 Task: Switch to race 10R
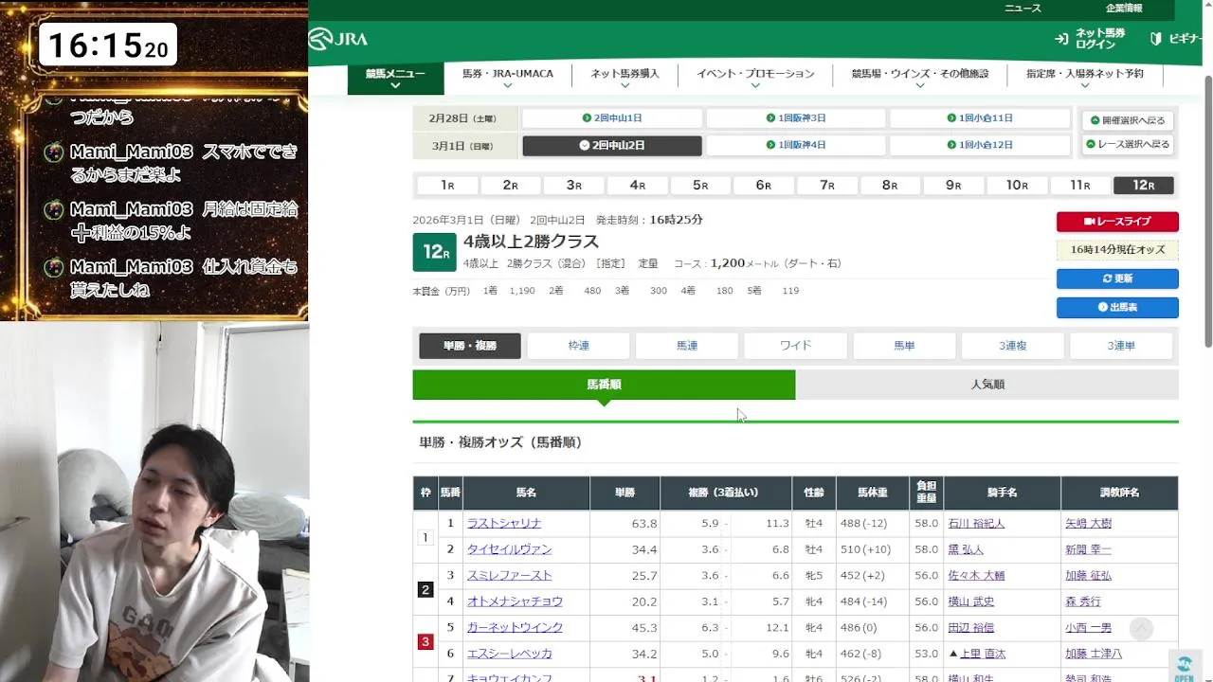1017,186
